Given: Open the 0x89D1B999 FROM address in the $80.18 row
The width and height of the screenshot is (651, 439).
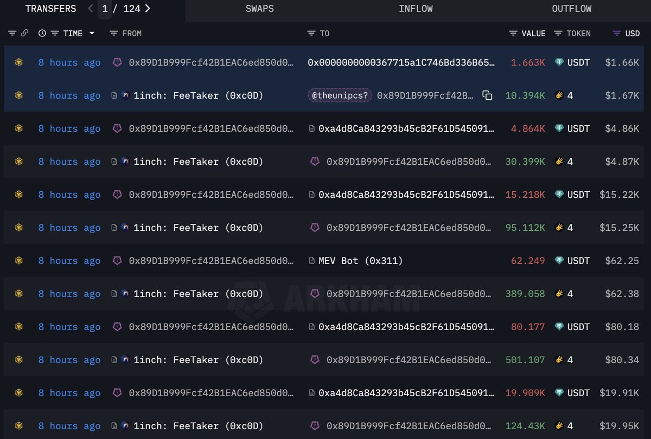Looking at the screenshot, I should pyautogui.click(x=211, y=327).
